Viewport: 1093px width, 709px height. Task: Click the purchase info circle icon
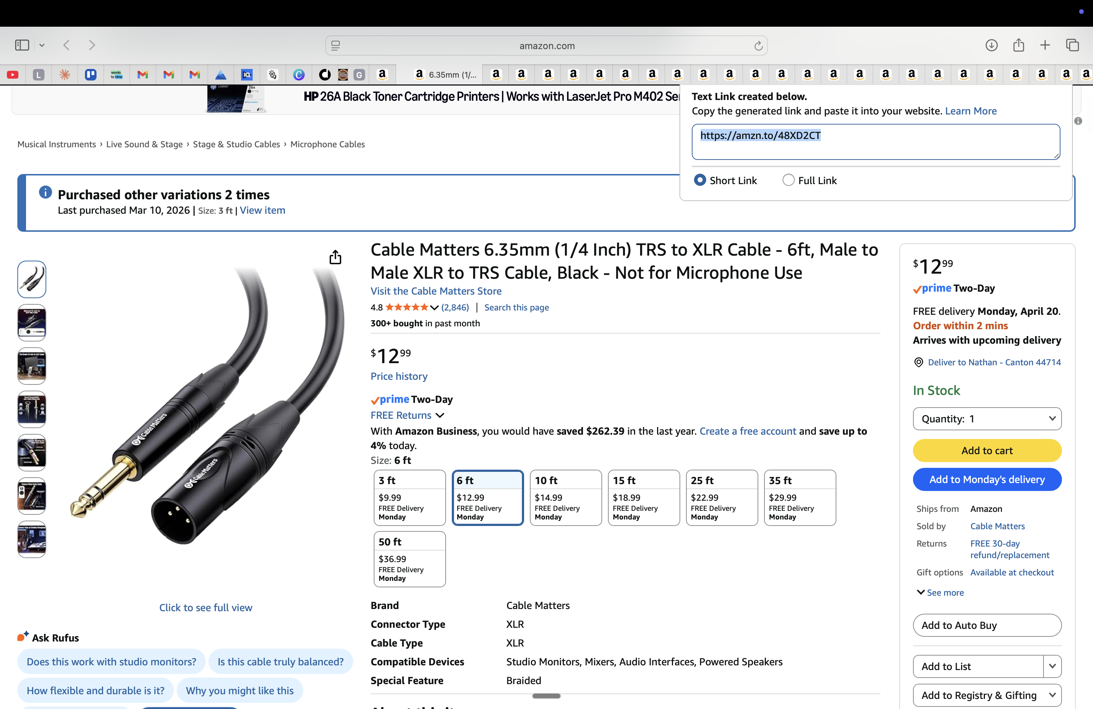[x=45, y=192]
